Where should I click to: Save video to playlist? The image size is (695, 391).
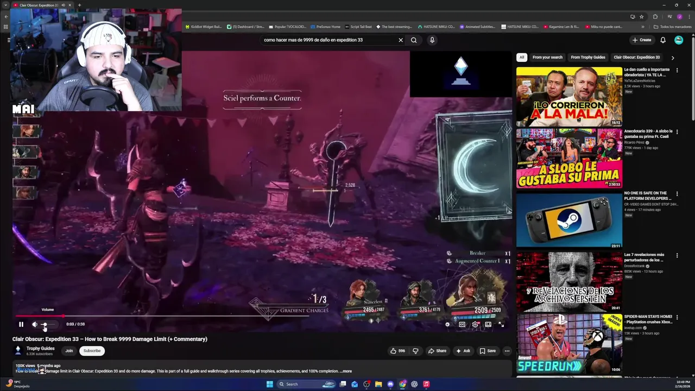tap(487, 351)
